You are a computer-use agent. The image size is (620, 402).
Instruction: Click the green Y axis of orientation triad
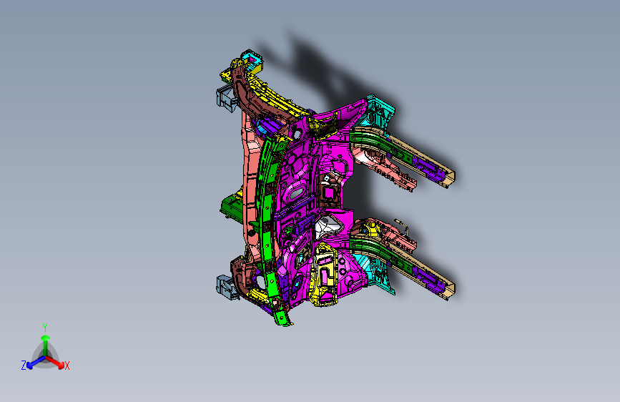(x=46, y=341)
